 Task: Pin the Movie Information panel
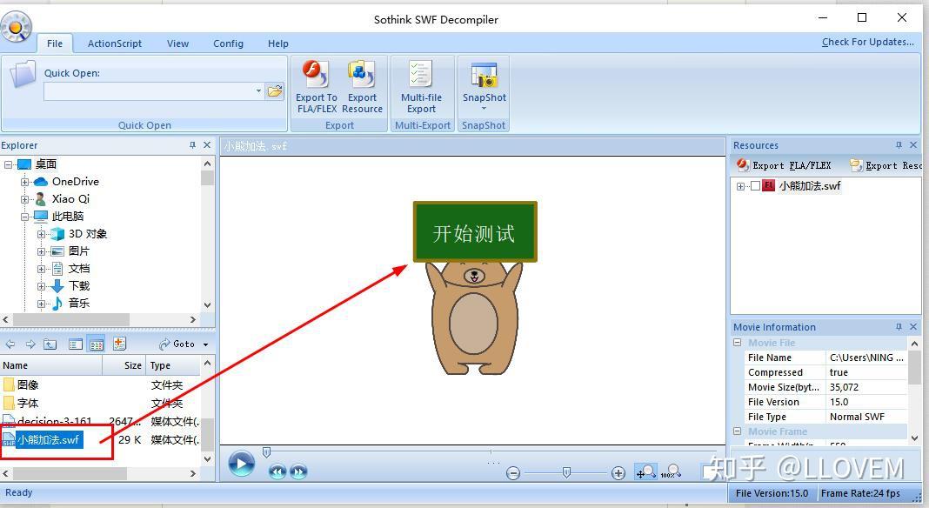tap(899, 327)
